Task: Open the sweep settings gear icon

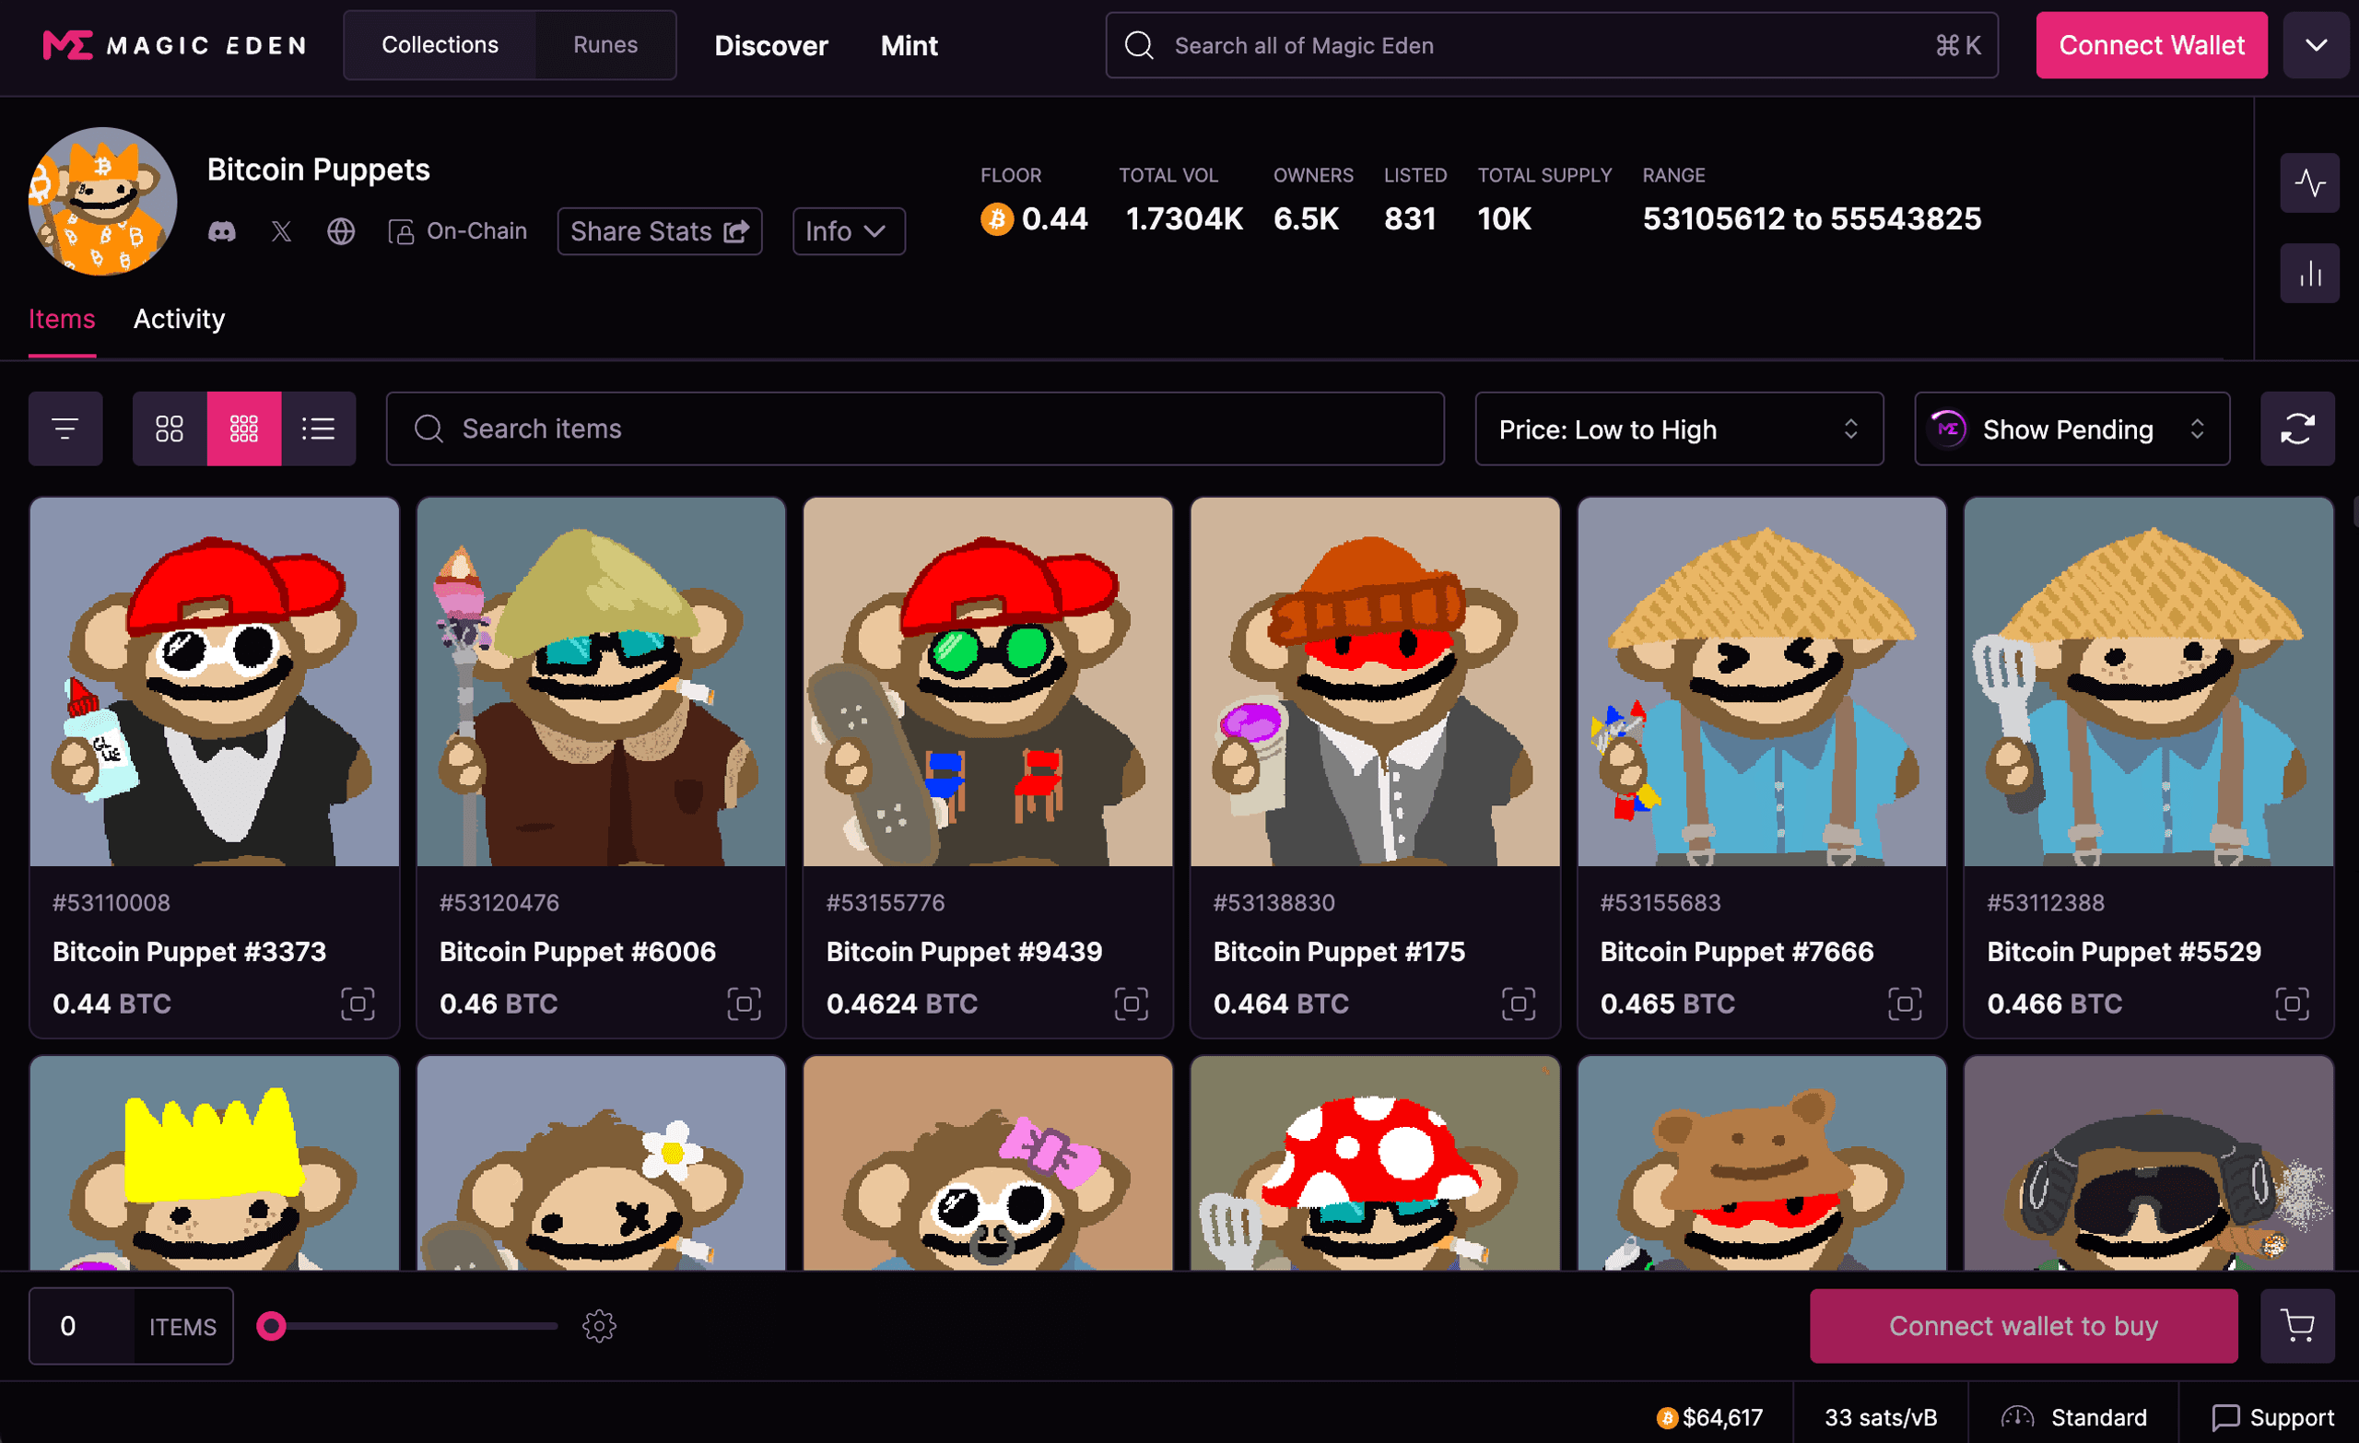Action: tap(599, 1326)
